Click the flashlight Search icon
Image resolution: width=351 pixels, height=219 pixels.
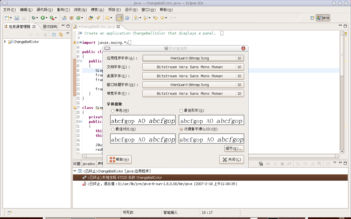(x=98, y=18)
